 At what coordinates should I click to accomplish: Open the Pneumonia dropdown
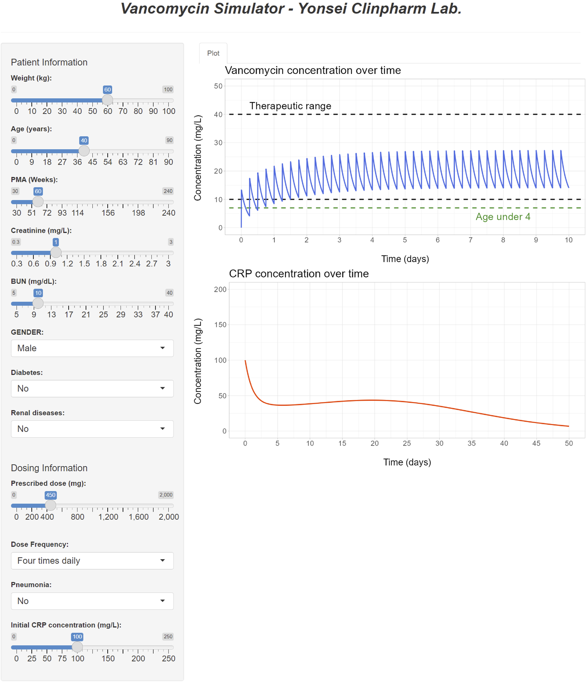pos(92,601)
